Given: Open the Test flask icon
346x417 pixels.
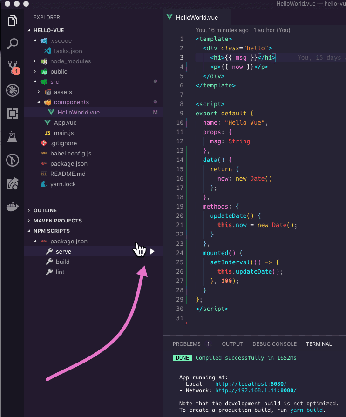Looking at the screenshot, I should point(13,137).
